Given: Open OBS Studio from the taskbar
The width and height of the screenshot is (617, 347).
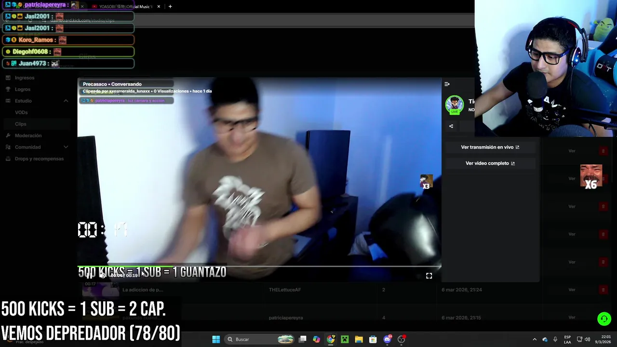Looking at the screenshot, I should tap(402, 339).
